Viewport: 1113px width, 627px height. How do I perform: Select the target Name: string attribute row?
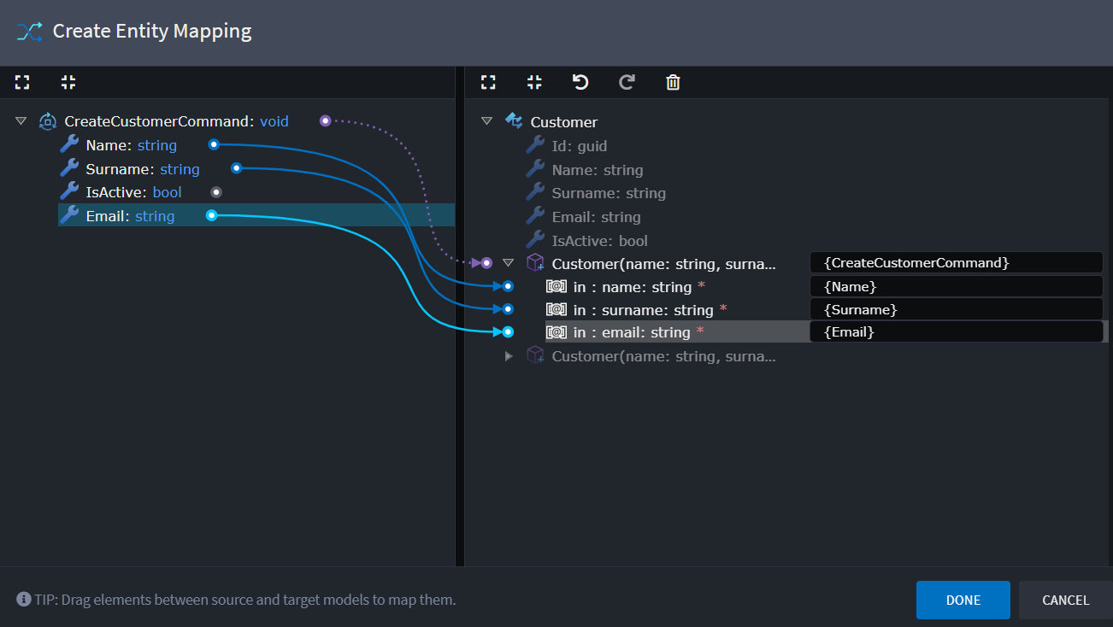point(598,170)
